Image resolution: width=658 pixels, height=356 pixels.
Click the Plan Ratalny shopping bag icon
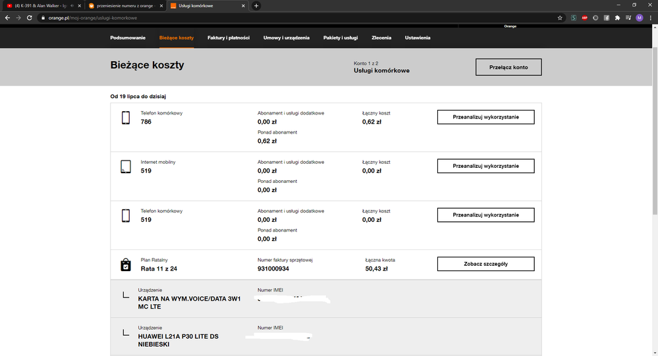tap(125, 265)
